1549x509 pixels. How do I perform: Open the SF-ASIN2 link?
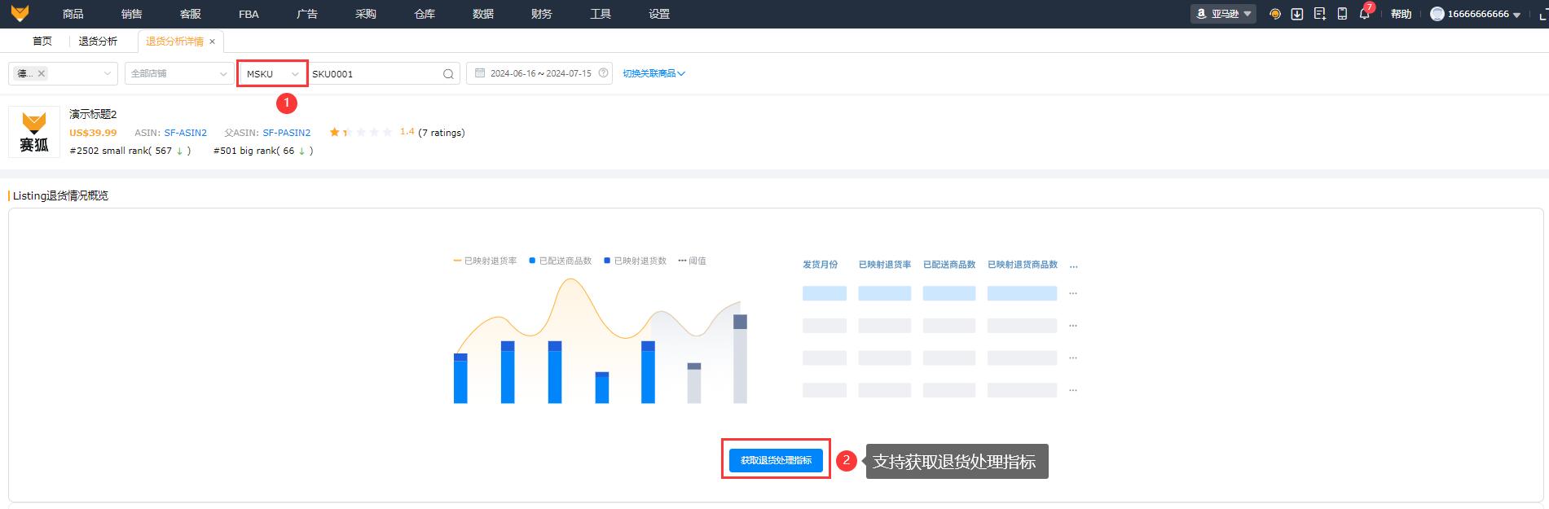tap(186, 133)
